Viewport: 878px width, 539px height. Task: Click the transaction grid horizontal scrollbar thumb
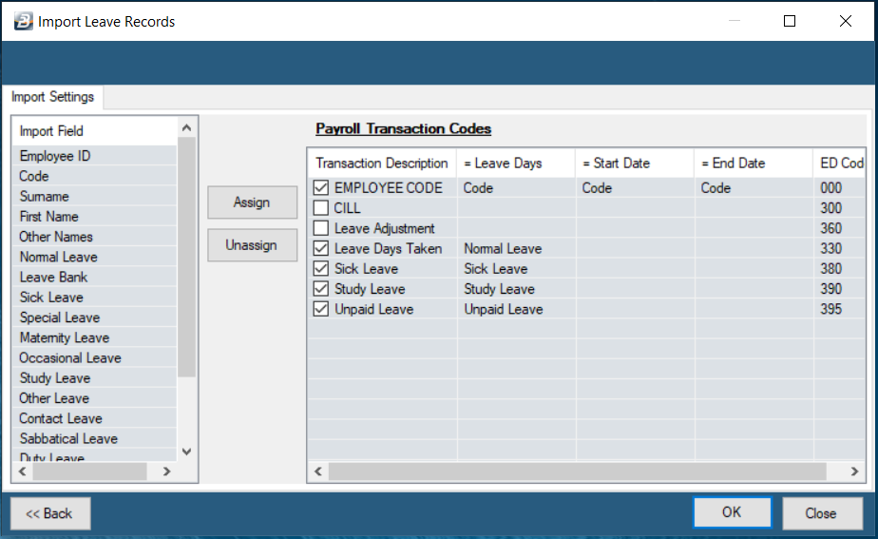pos(578,472)
